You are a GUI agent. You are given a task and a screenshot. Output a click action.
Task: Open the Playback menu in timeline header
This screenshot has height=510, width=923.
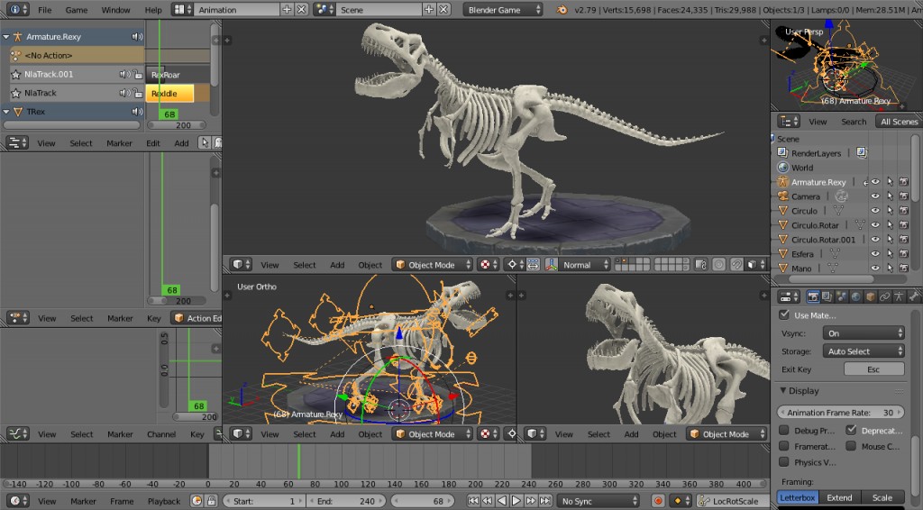(163, 501)
